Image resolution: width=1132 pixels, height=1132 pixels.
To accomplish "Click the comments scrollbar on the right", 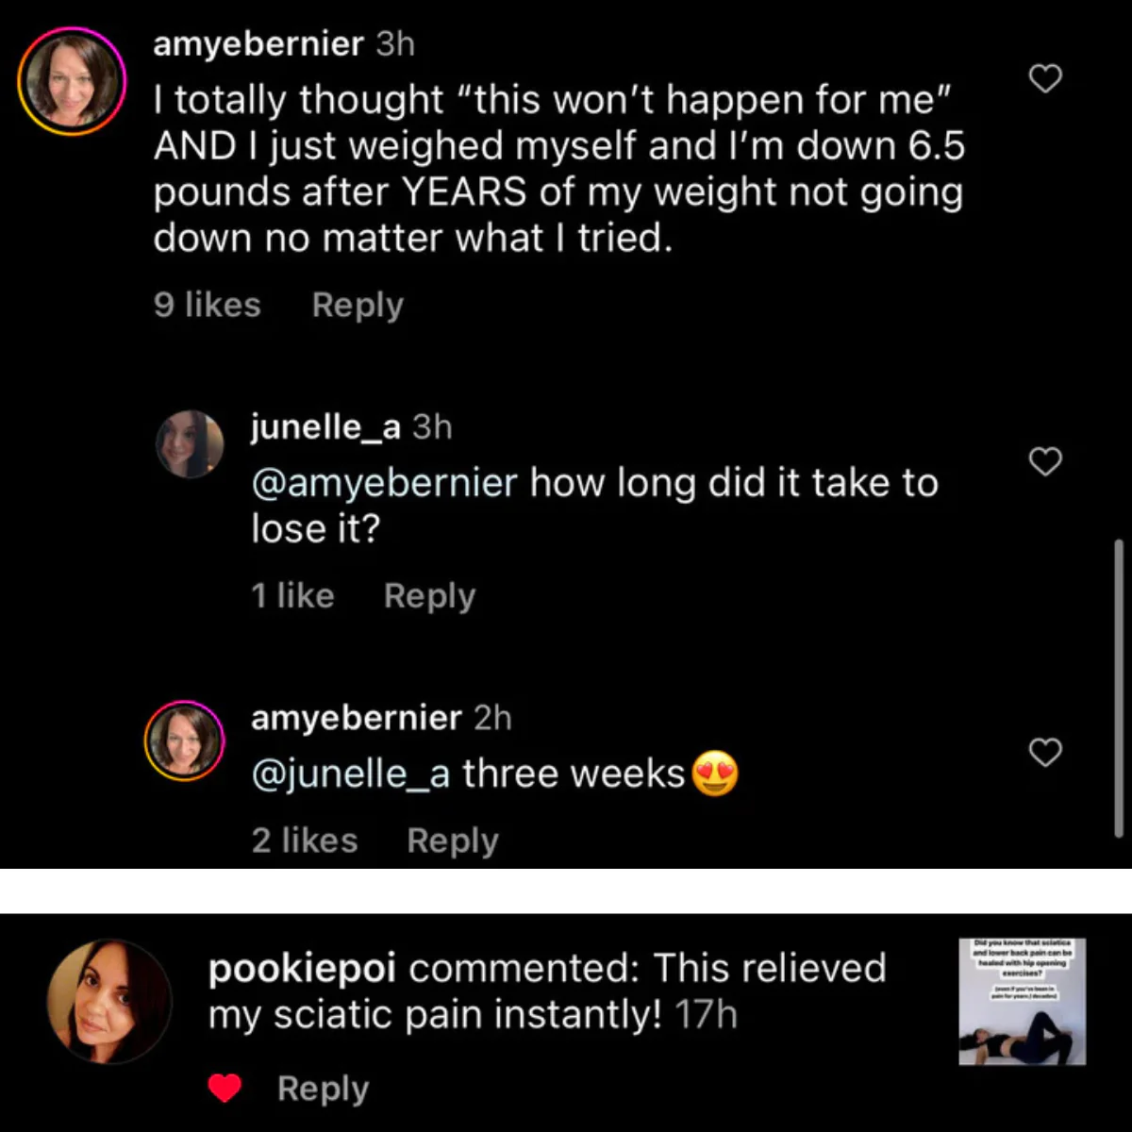I will [x=1119, y=689].
